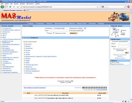Open the Коктейль subcategory
This screenshot has height=103, width=132.
29,73
